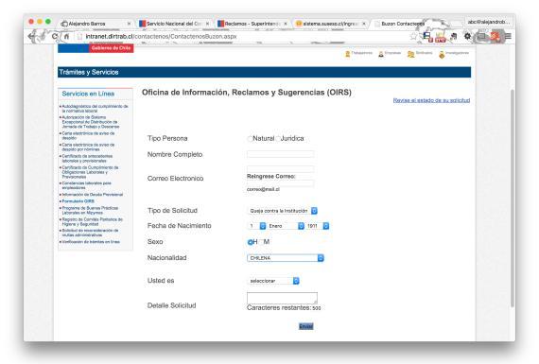
Task: Open the Formulario OIRS sidebar link
Action: (78, 201)
